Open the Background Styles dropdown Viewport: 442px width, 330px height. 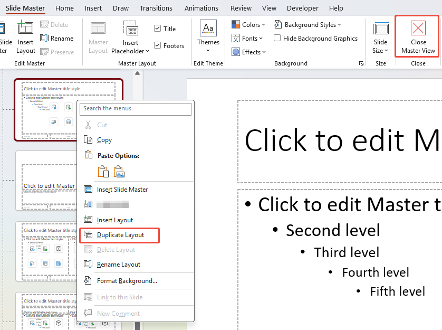(308, 25)
